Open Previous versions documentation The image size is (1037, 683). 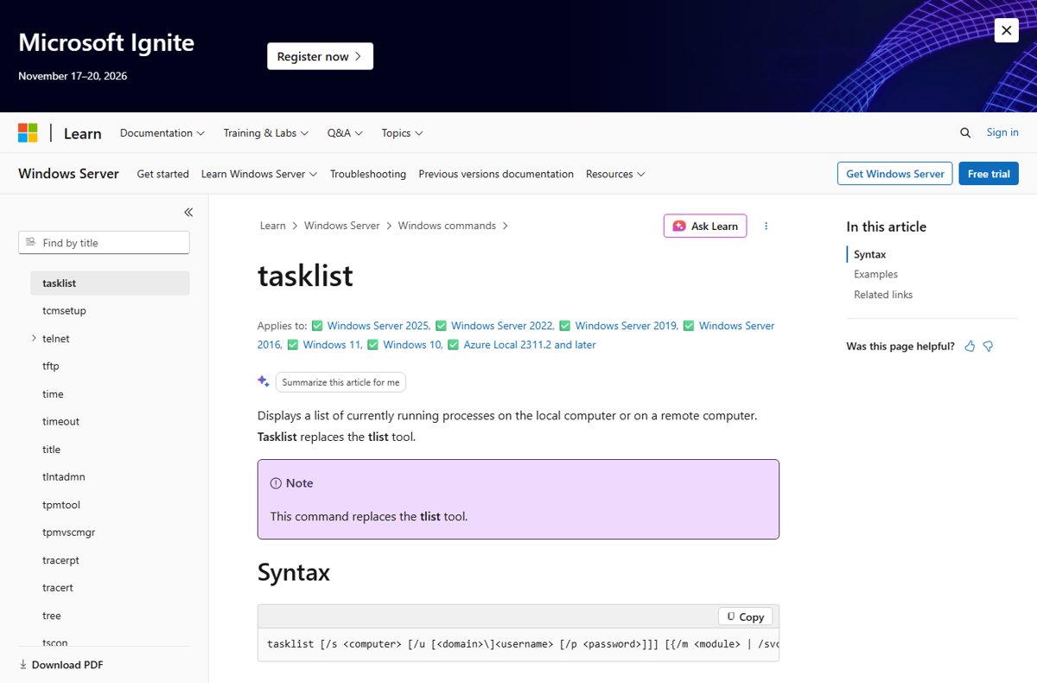[x=496, y=174]
